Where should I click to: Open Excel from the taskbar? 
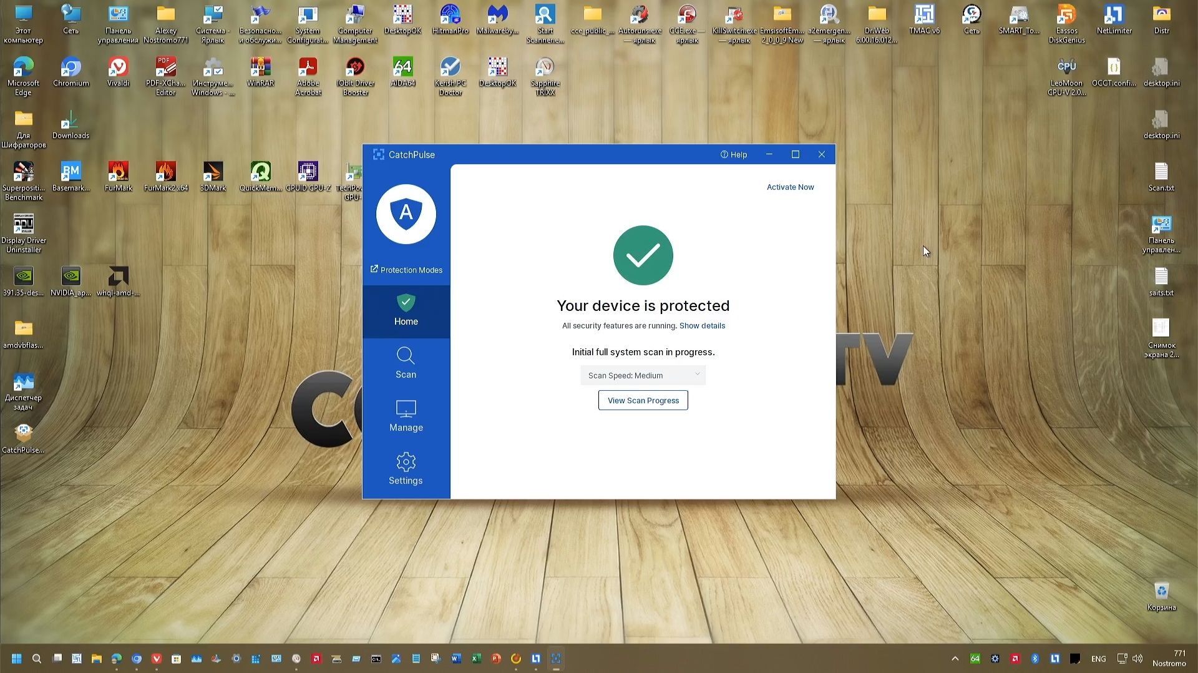[x=476, y=659]
